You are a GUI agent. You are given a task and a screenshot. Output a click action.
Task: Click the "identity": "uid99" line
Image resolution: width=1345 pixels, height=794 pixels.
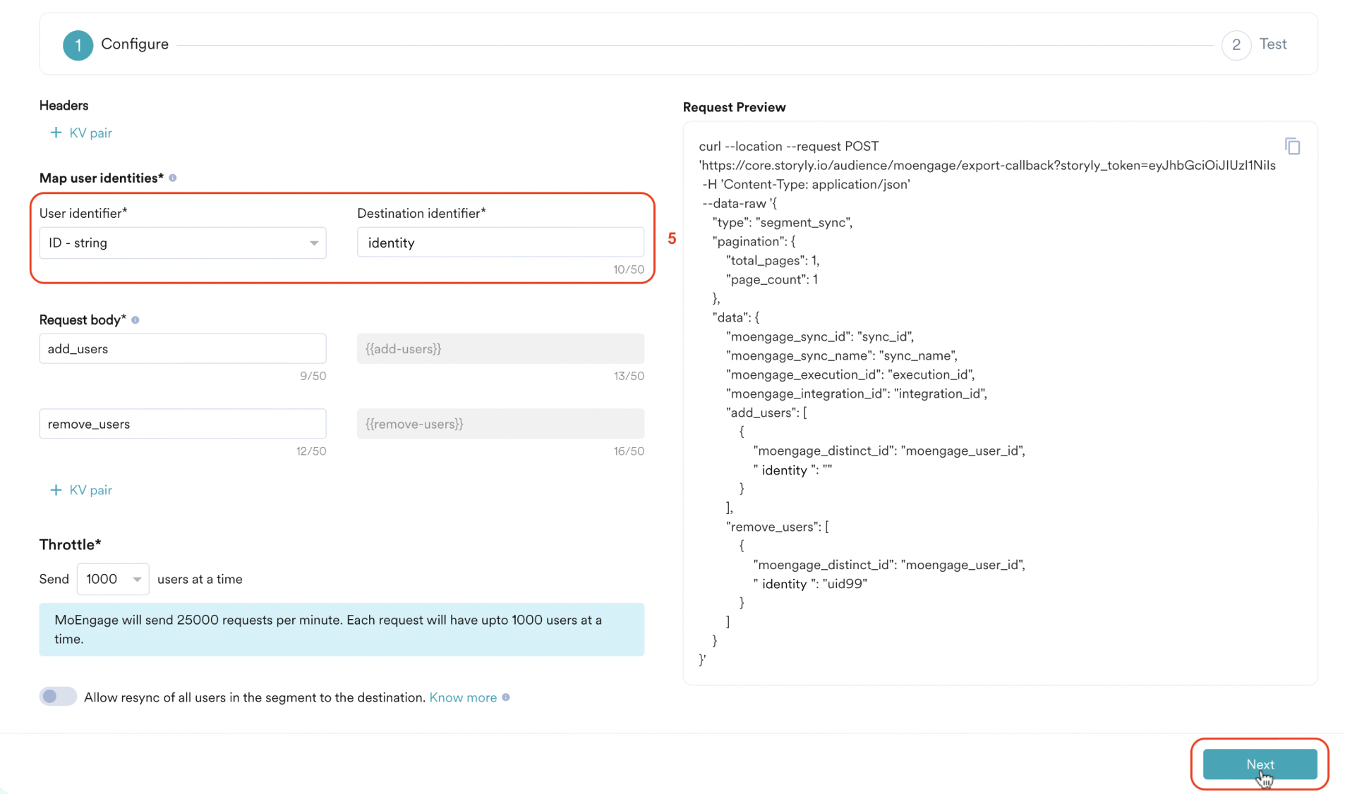(x=810, y=584)
